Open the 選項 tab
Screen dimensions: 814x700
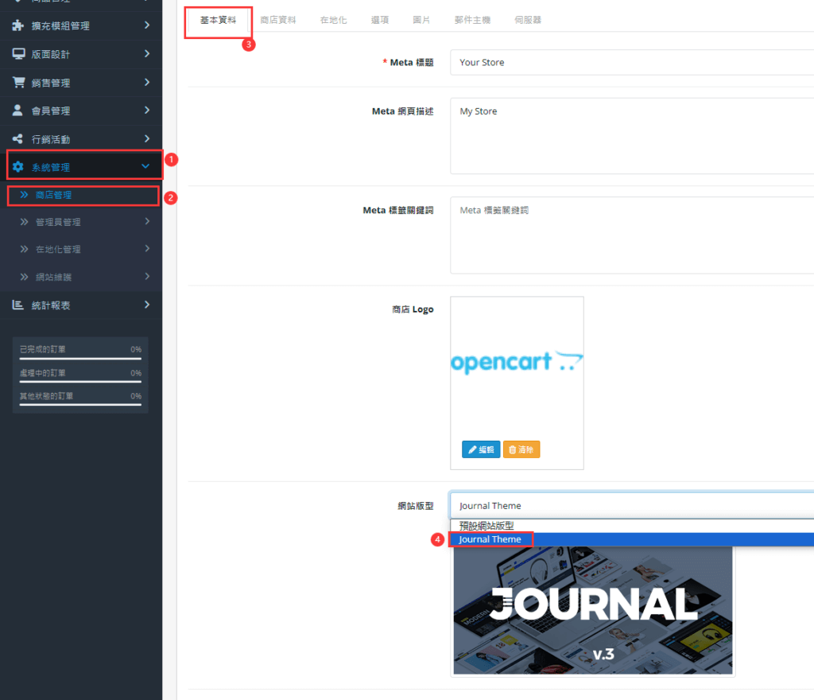click(x=380, y=20)
